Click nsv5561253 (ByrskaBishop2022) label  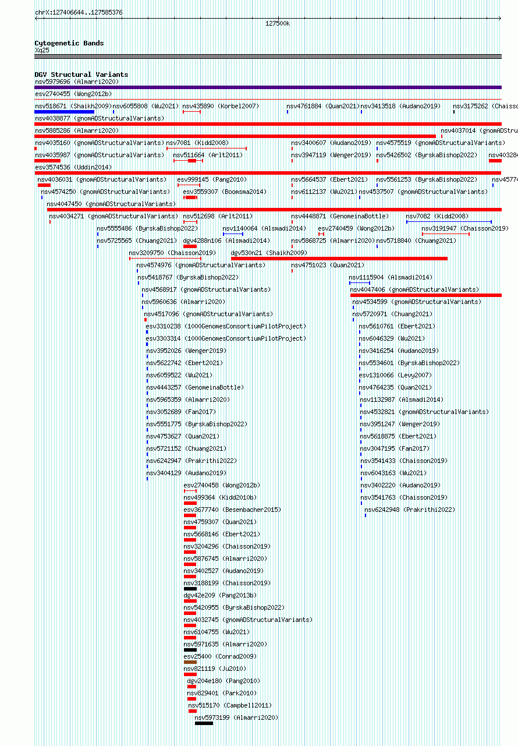point(427,179)
